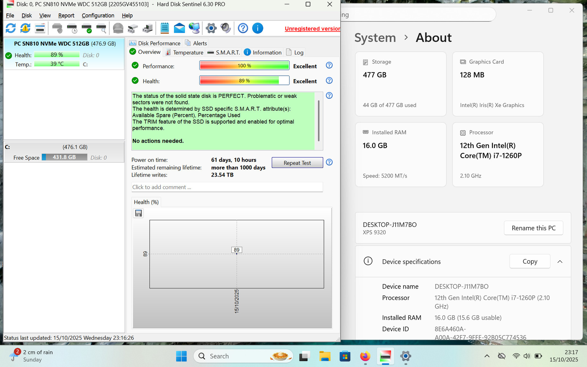
Task: Click the help icon beside the Health rating
Action: click(329, 80)
